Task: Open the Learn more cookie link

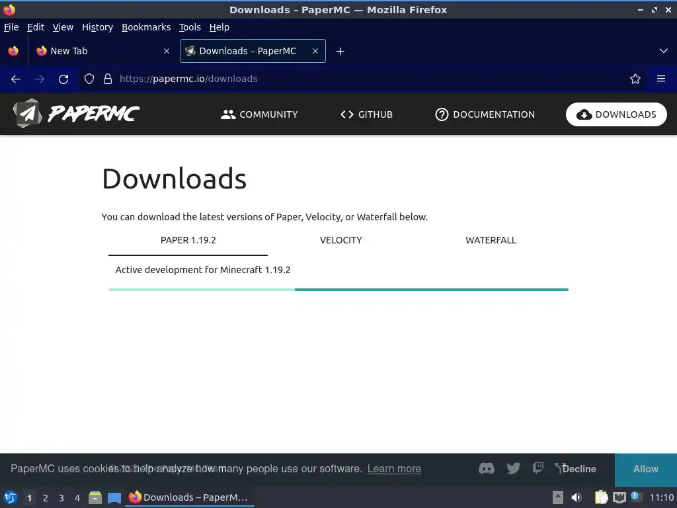Action: [x=394, y=469]
